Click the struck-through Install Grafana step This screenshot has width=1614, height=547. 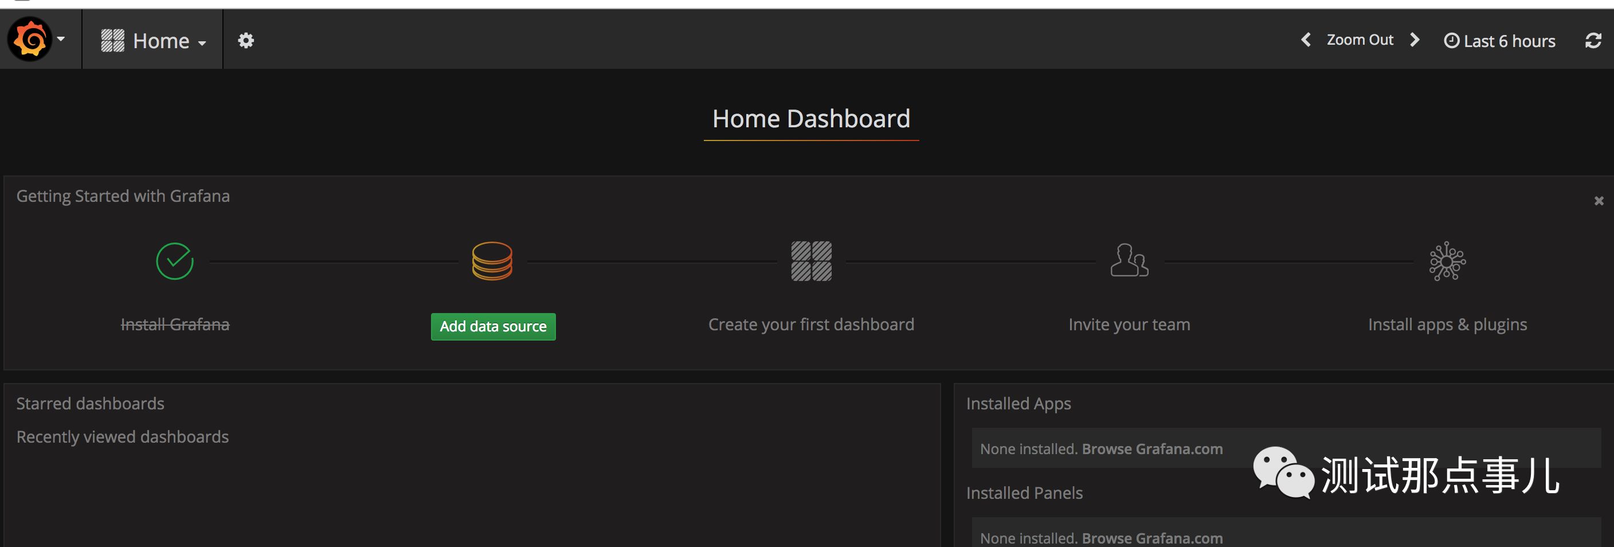tap(175, 325)
